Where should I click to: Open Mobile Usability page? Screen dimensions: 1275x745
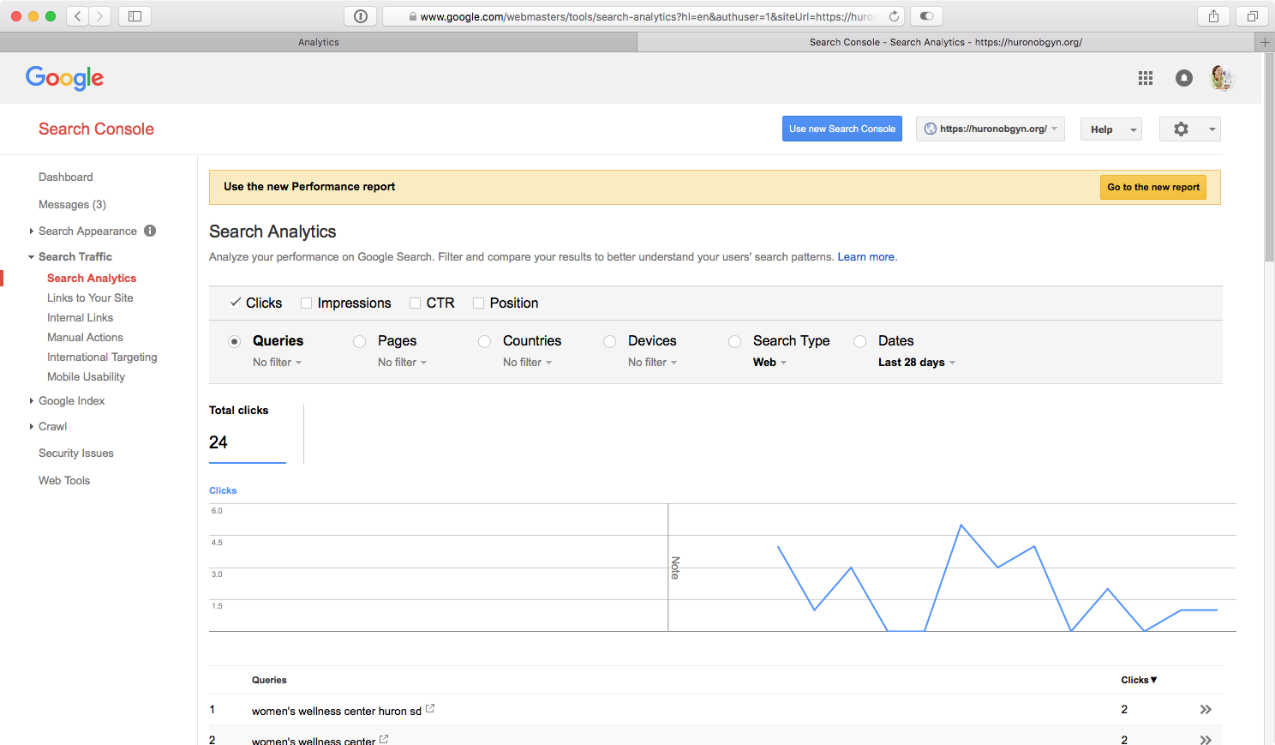(x=86, y=377)
